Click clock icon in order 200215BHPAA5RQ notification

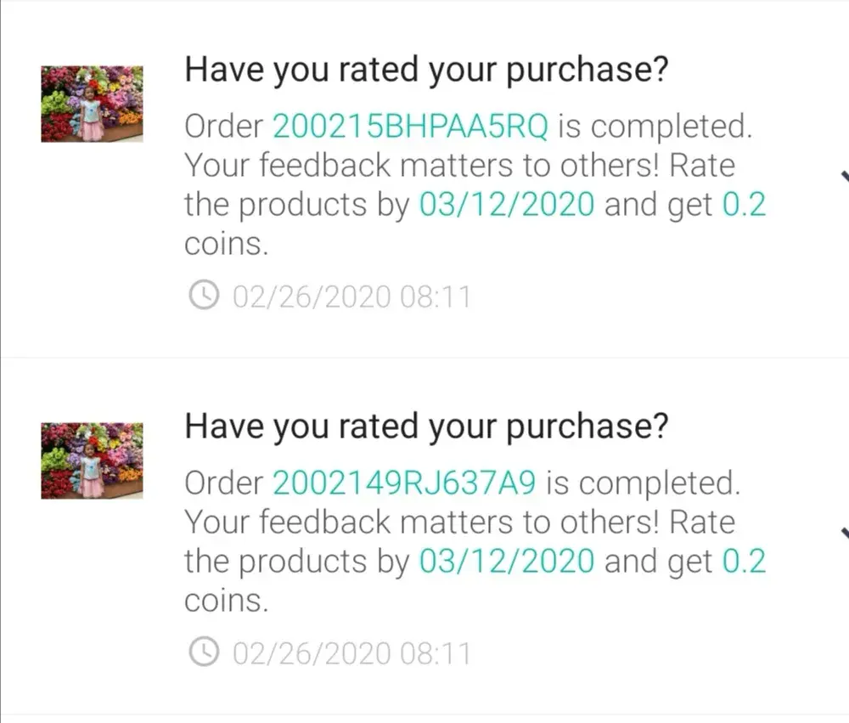[202, 297]
